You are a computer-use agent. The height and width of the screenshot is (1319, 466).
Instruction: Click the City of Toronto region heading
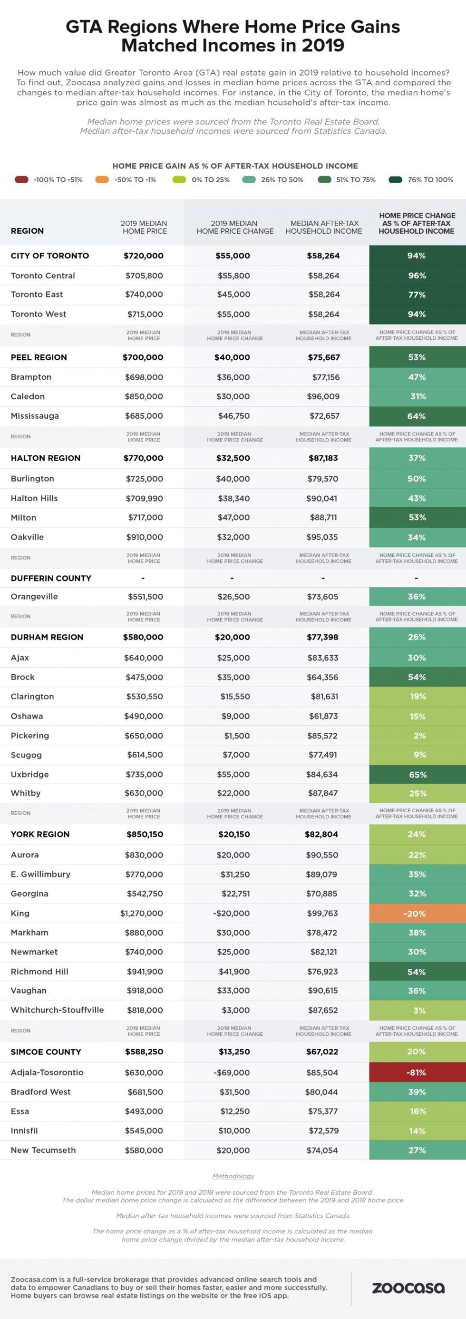49,256
